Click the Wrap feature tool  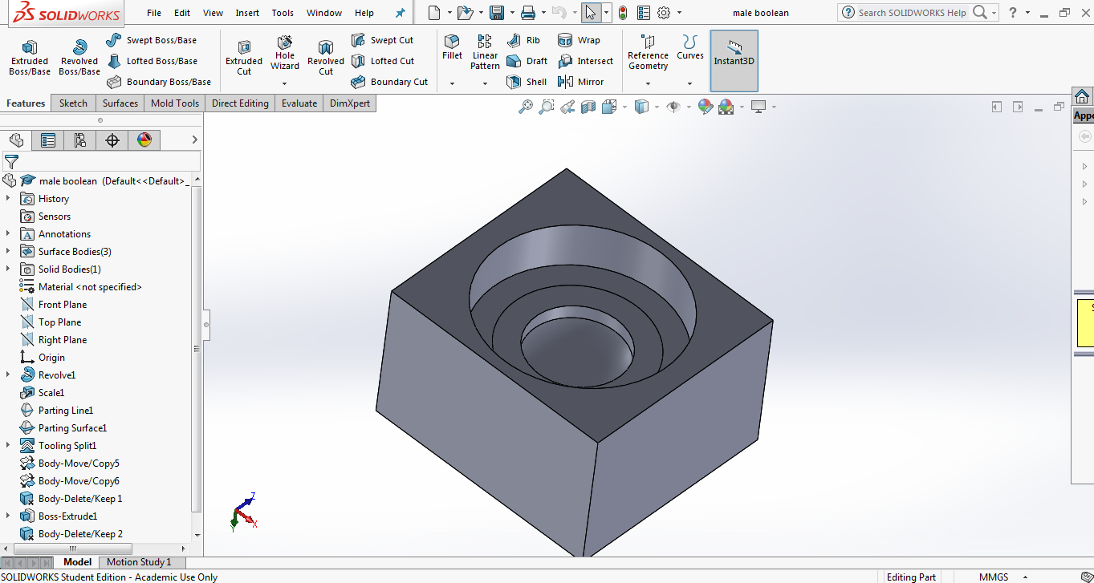point(579,40)
